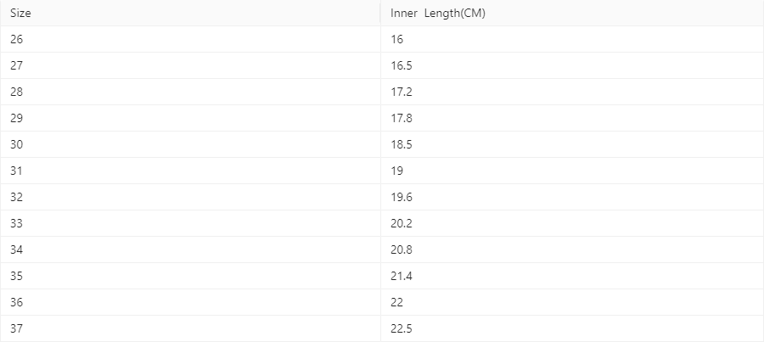This screenshot has height=342, width=764.
Task: Click the 19.6 inner length value
Action: tap(402, 198)
